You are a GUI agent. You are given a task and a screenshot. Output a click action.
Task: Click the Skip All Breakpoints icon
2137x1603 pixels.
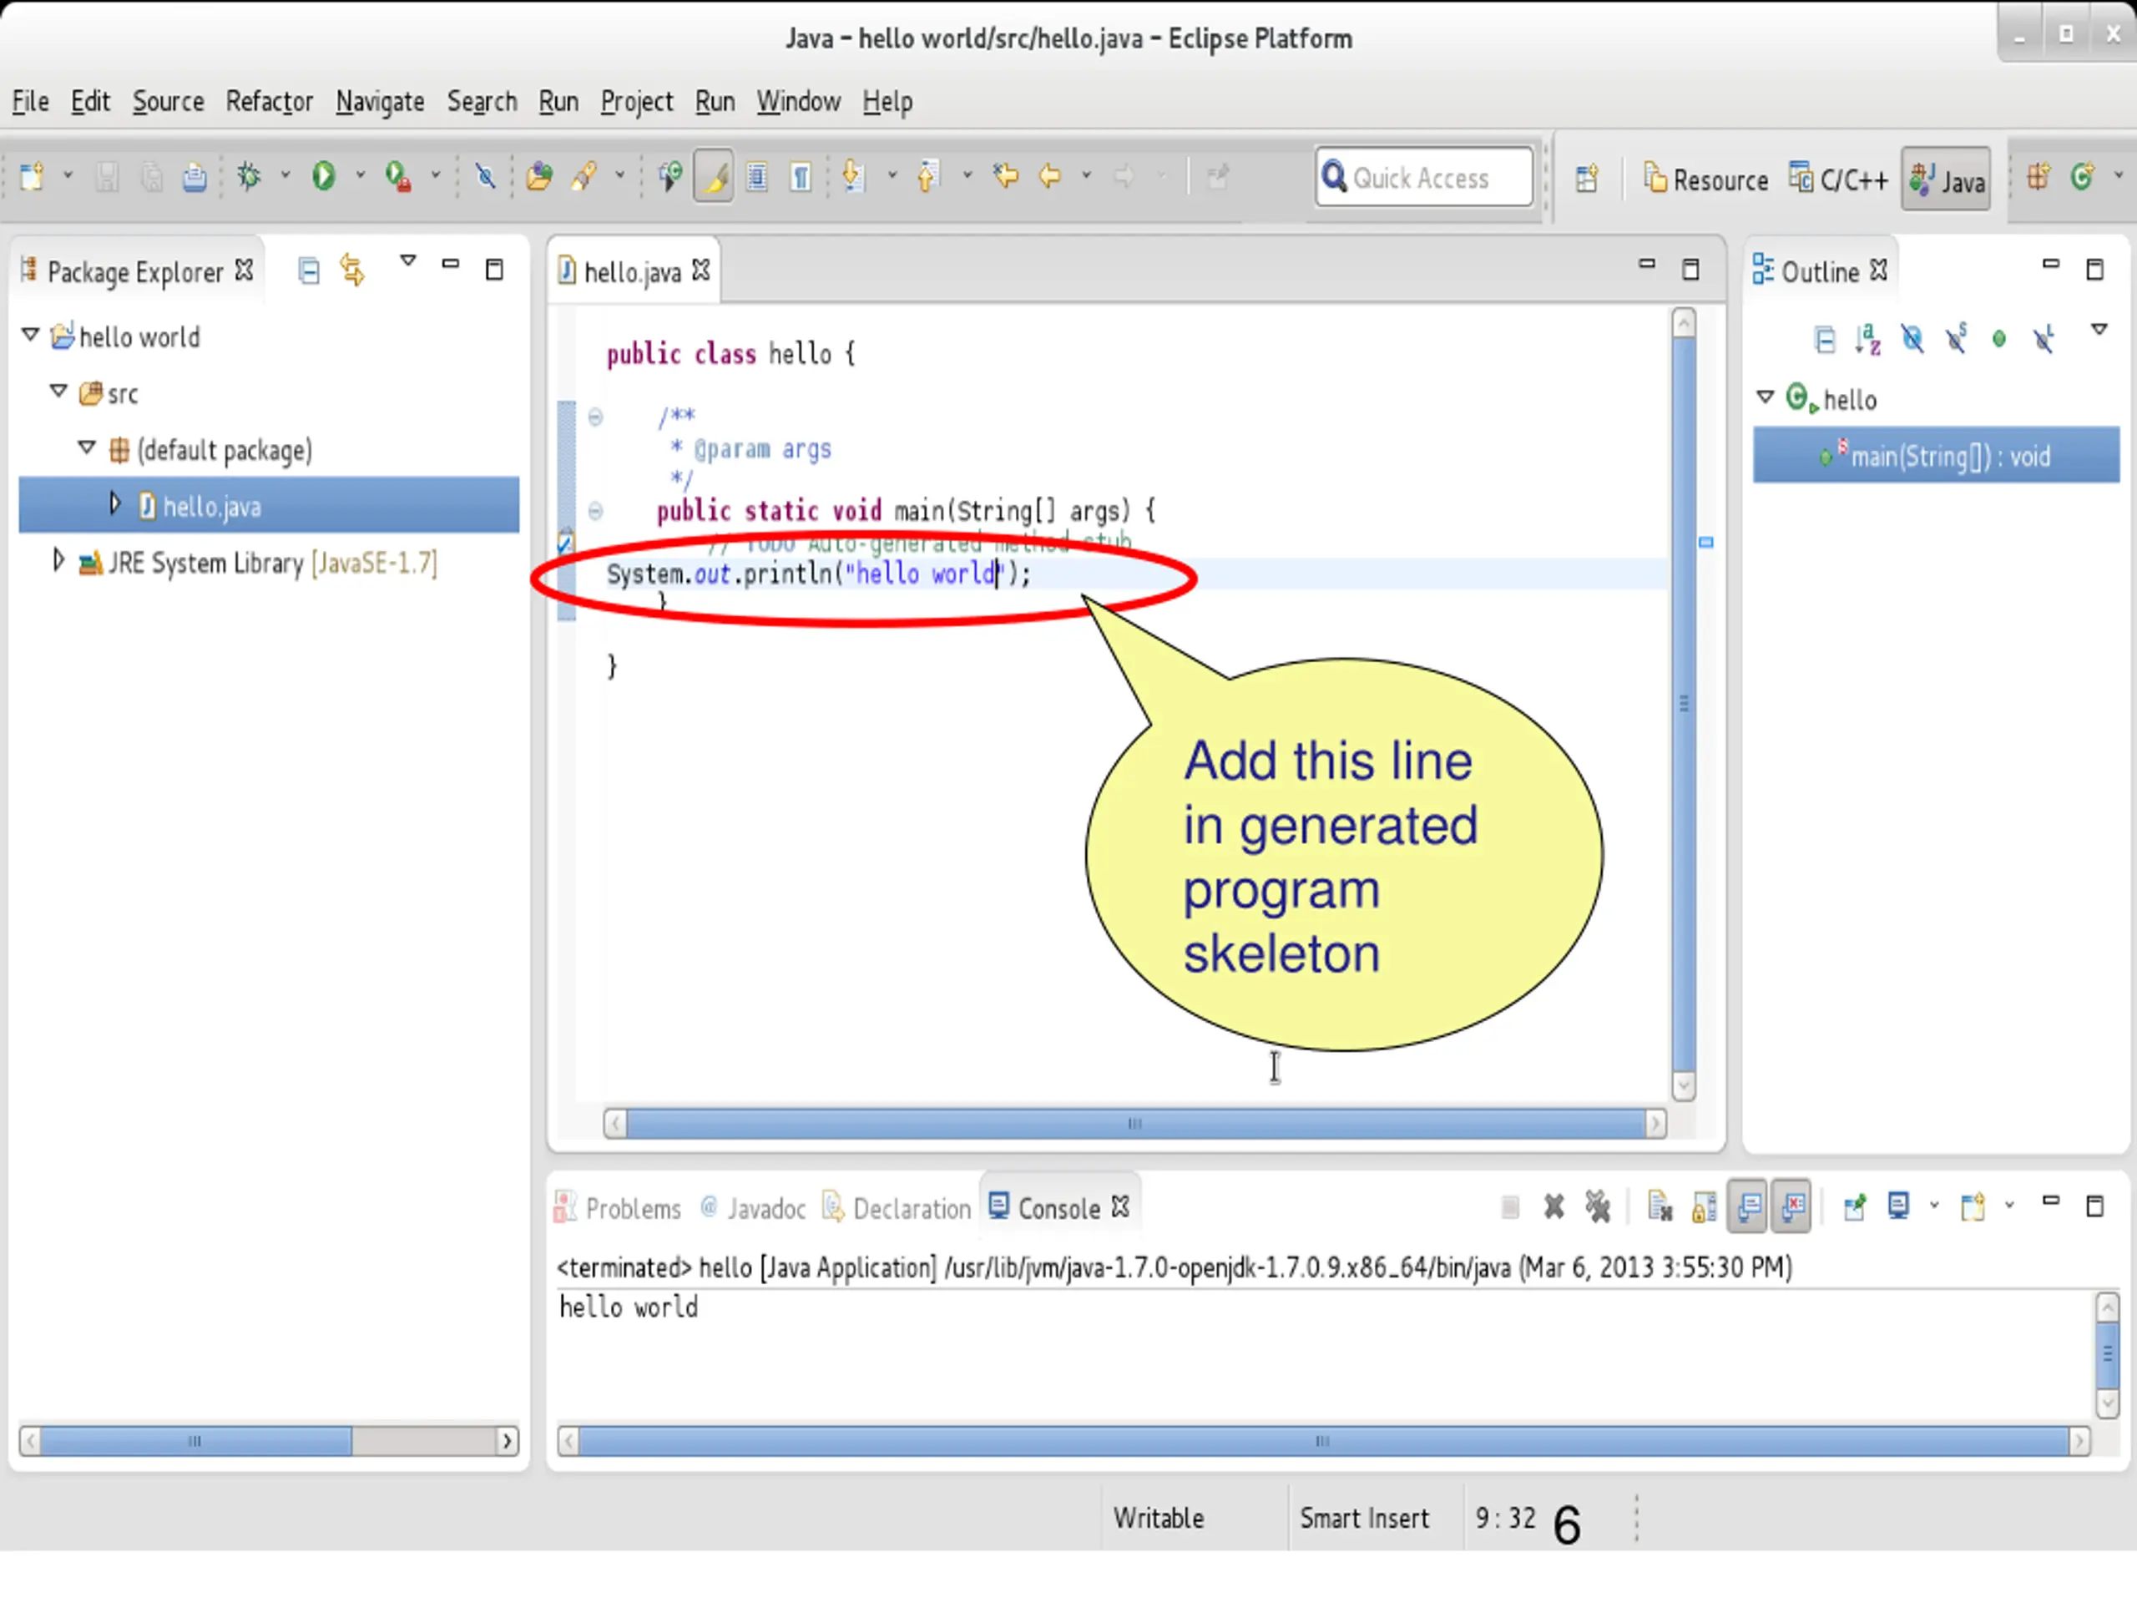coord(485,177)
